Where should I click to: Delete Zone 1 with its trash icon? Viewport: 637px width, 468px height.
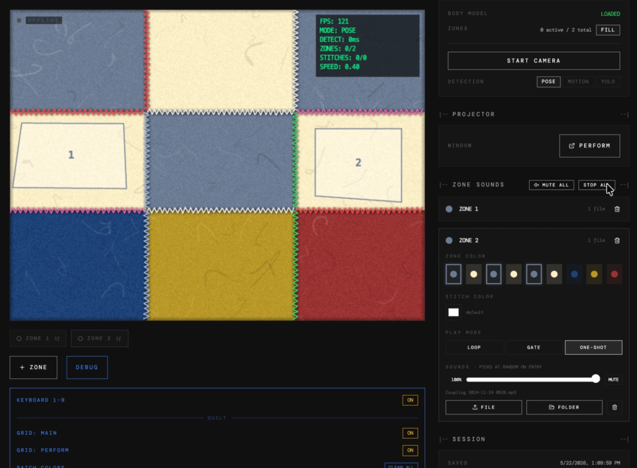tap(617, 209)
